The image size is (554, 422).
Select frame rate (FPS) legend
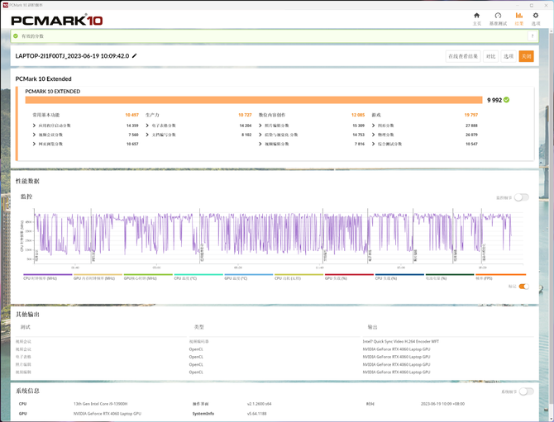tap(500, 277)
